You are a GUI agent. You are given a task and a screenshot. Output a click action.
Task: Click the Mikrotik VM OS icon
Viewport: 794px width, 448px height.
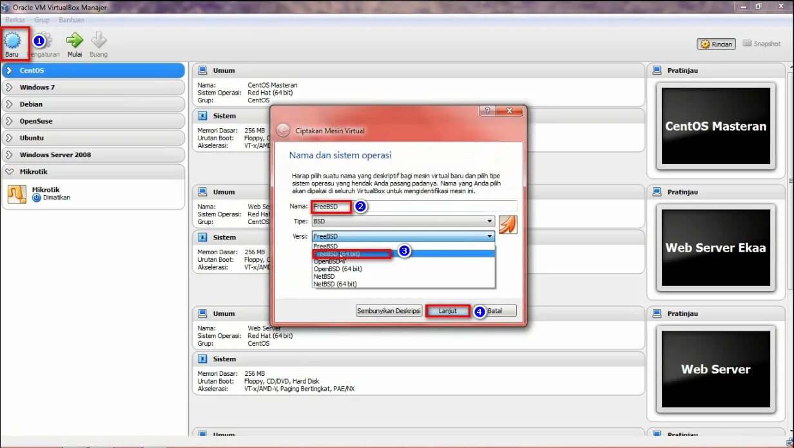pos(17,194)
